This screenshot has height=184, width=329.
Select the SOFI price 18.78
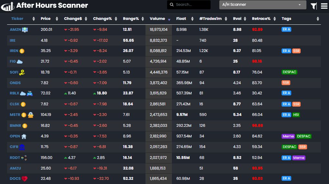45,72
